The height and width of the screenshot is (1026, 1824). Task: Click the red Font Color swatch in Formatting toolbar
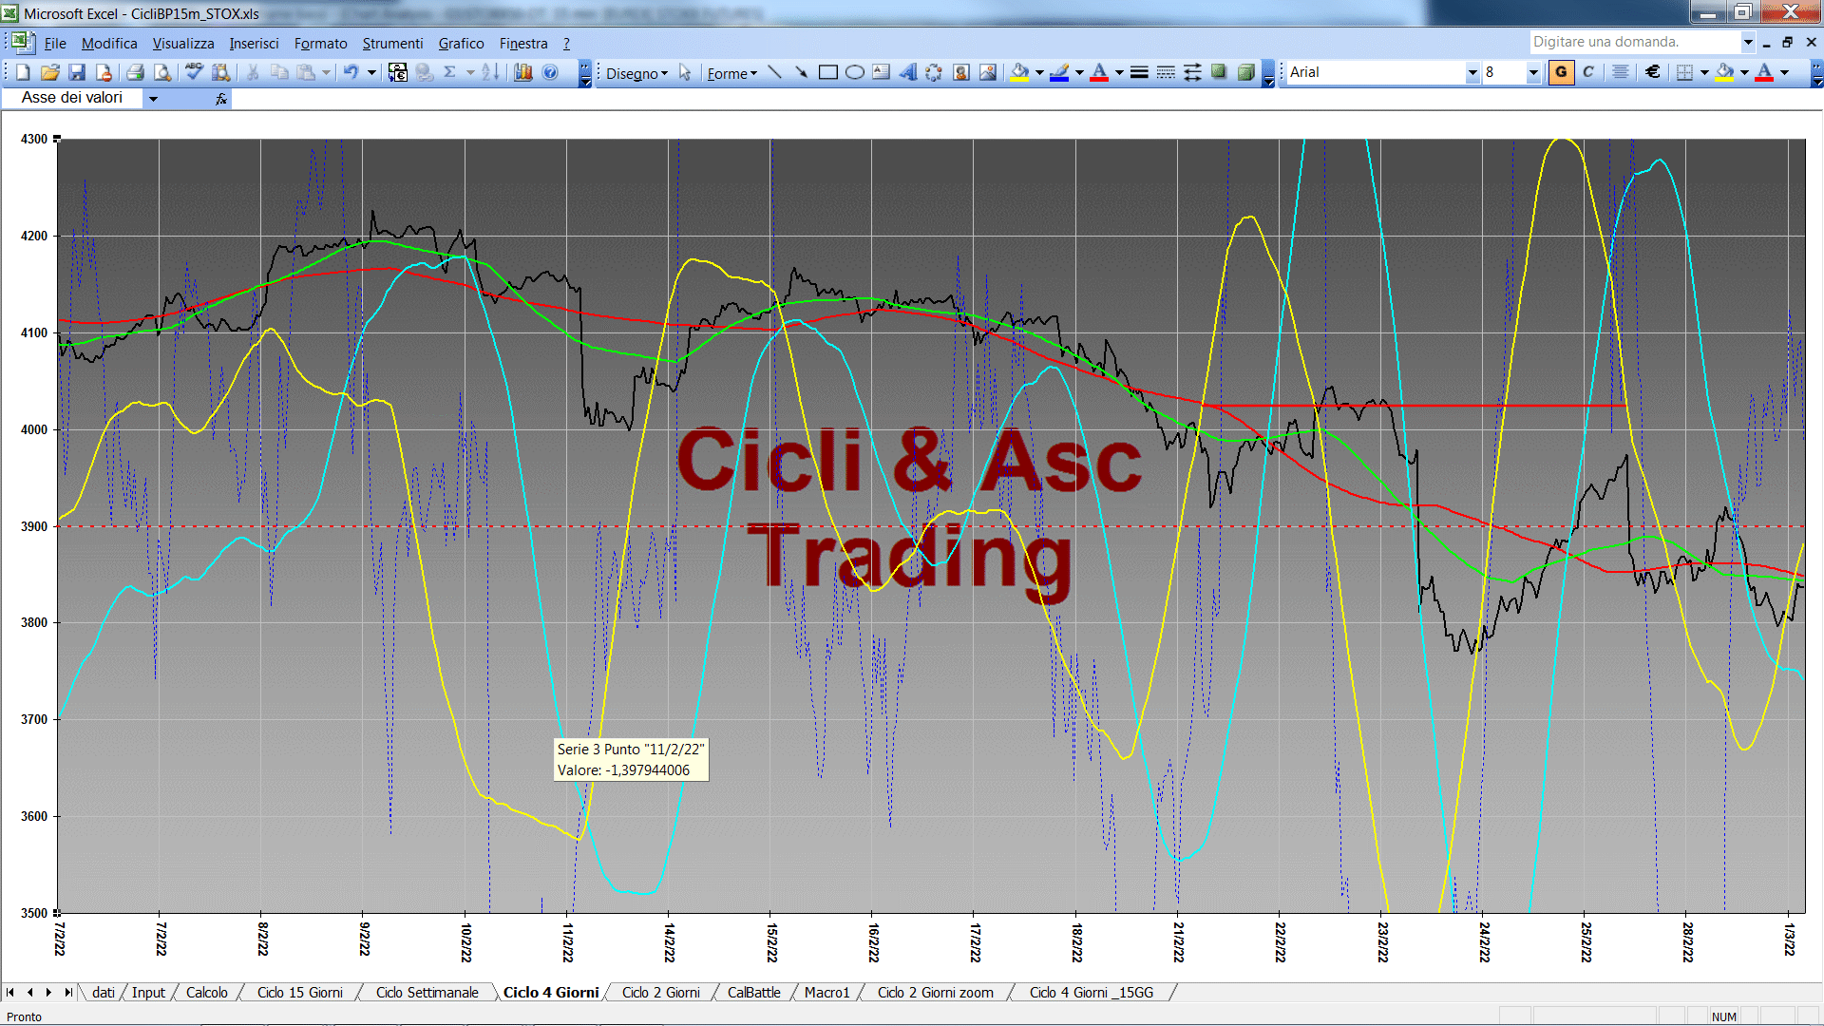(x=1764, y=72)
